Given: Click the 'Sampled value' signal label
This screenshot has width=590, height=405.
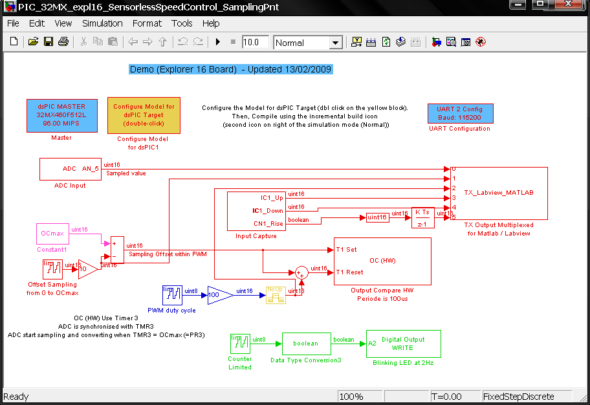Looking at the screenshot, I should (126, 173).
